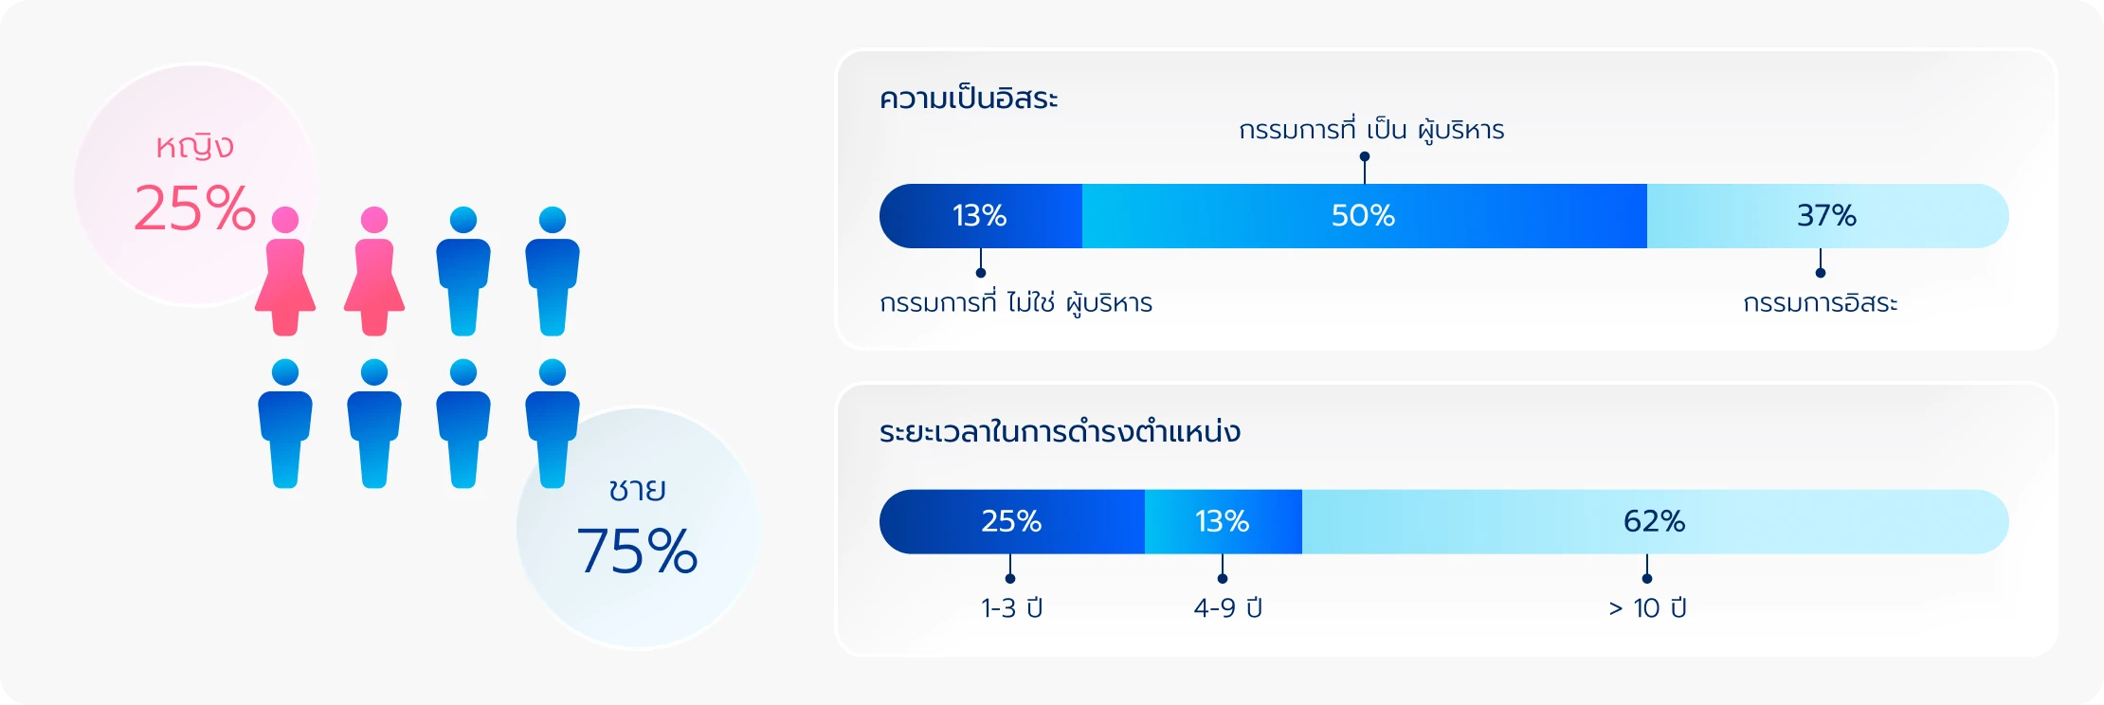Click the > 10 ปี label

[x=1647, y=607]
